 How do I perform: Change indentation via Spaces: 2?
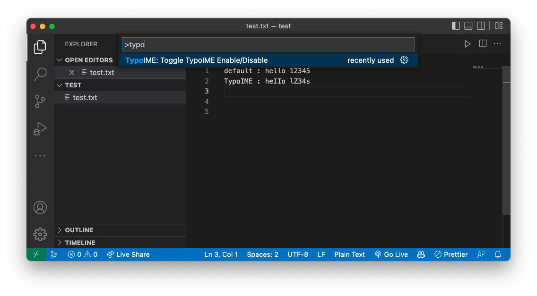click(x=263, y=254)
